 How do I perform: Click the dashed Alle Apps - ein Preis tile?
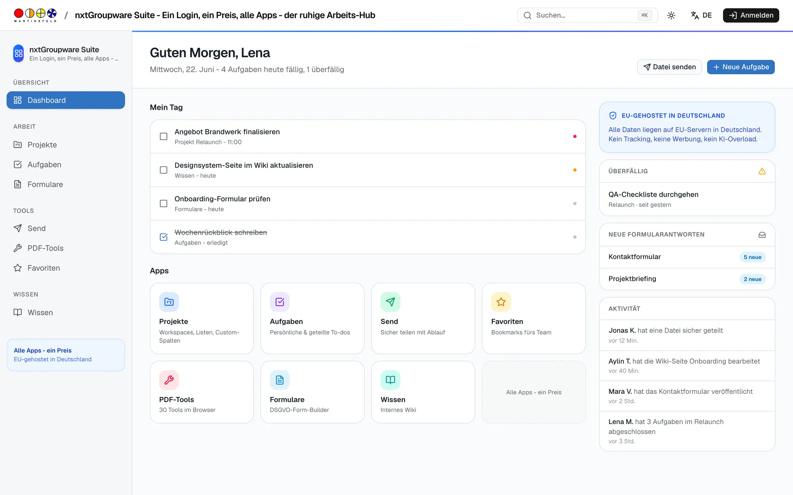point(534,392)
